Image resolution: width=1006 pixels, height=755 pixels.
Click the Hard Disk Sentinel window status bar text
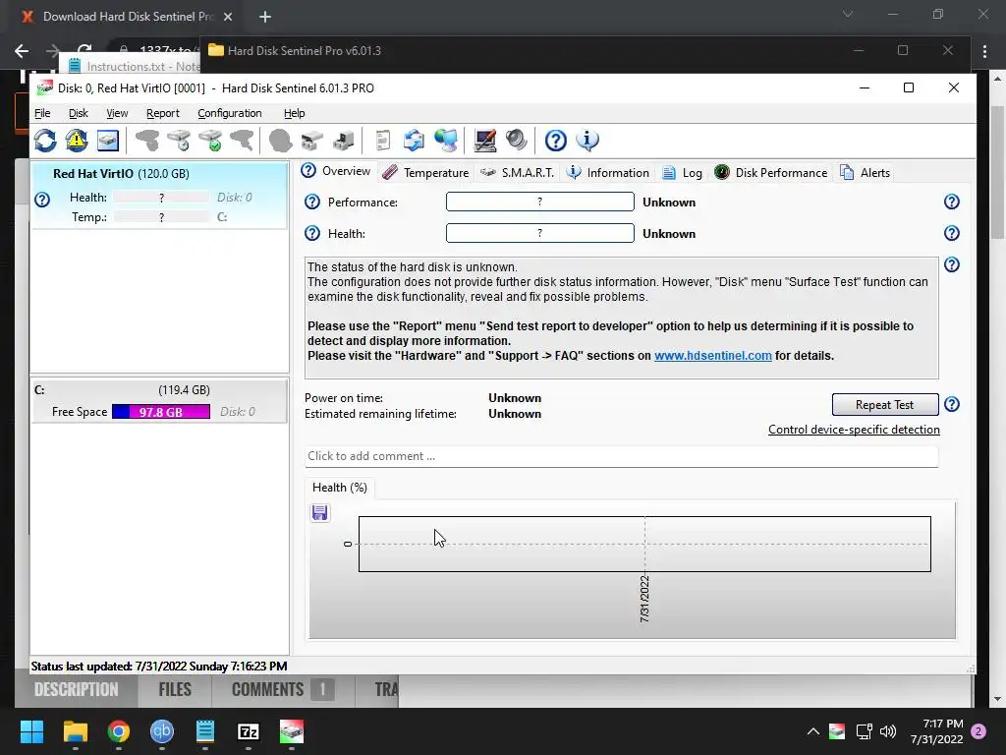159,667
